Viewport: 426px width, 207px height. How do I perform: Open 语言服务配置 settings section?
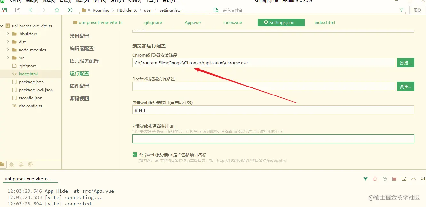[x=84, y=61]
